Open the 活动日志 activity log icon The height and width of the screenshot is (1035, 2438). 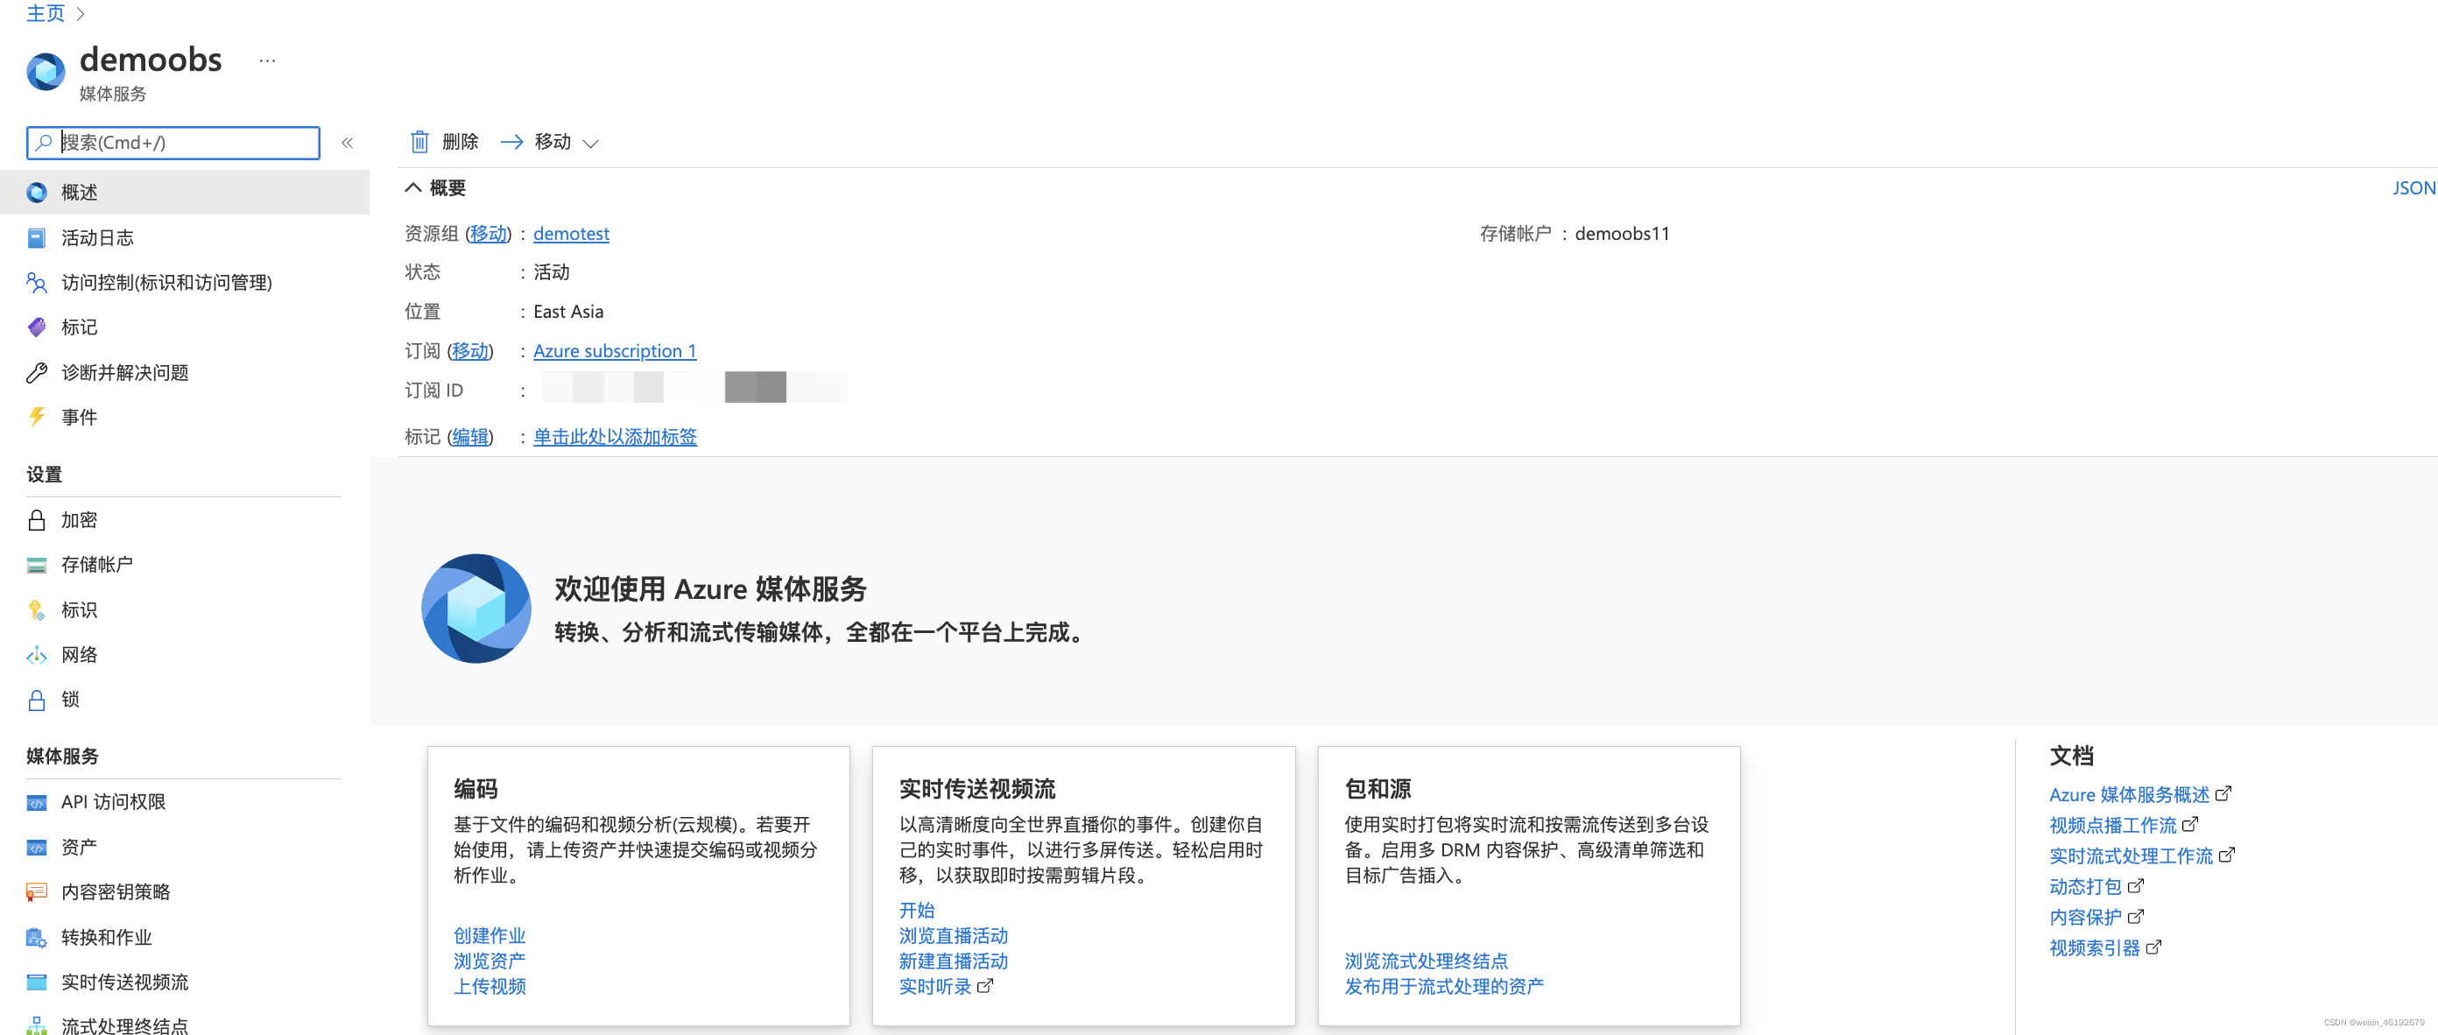(37, 238)
